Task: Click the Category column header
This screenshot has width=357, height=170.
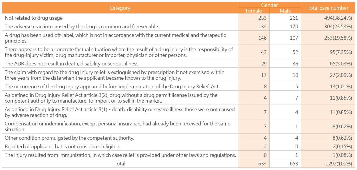Action: point(120,8)
